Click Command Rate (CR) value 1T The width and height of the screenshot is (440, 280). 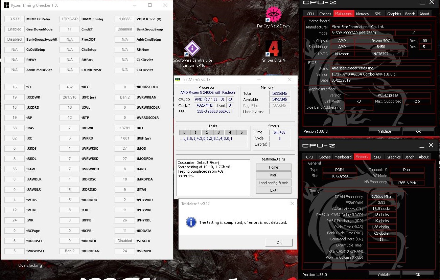pos(381,239)
